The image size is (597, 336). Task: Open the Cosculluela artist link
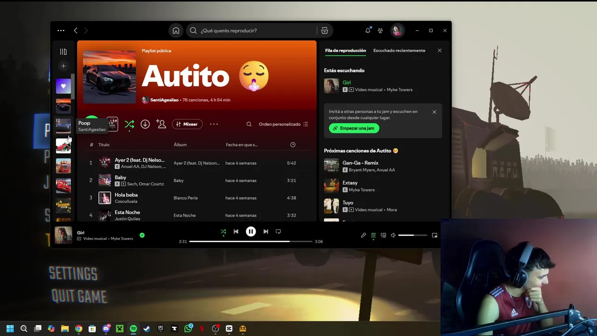tap(126, 202)
